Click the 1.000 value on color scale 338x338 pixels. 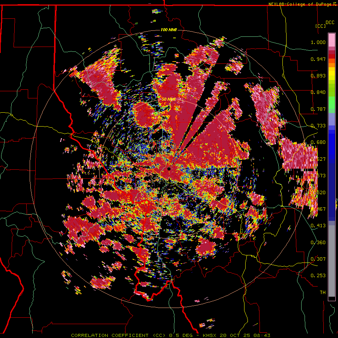click(318, 42)
